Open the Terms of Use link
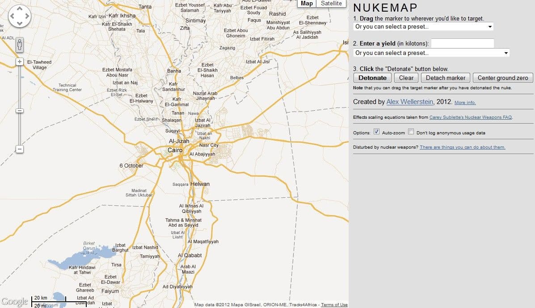 click(x=334, y=304)
